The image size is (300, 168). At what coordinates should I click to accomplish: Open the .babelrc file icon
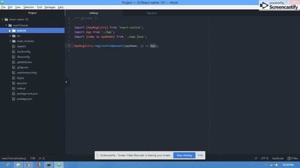point(14,46)
